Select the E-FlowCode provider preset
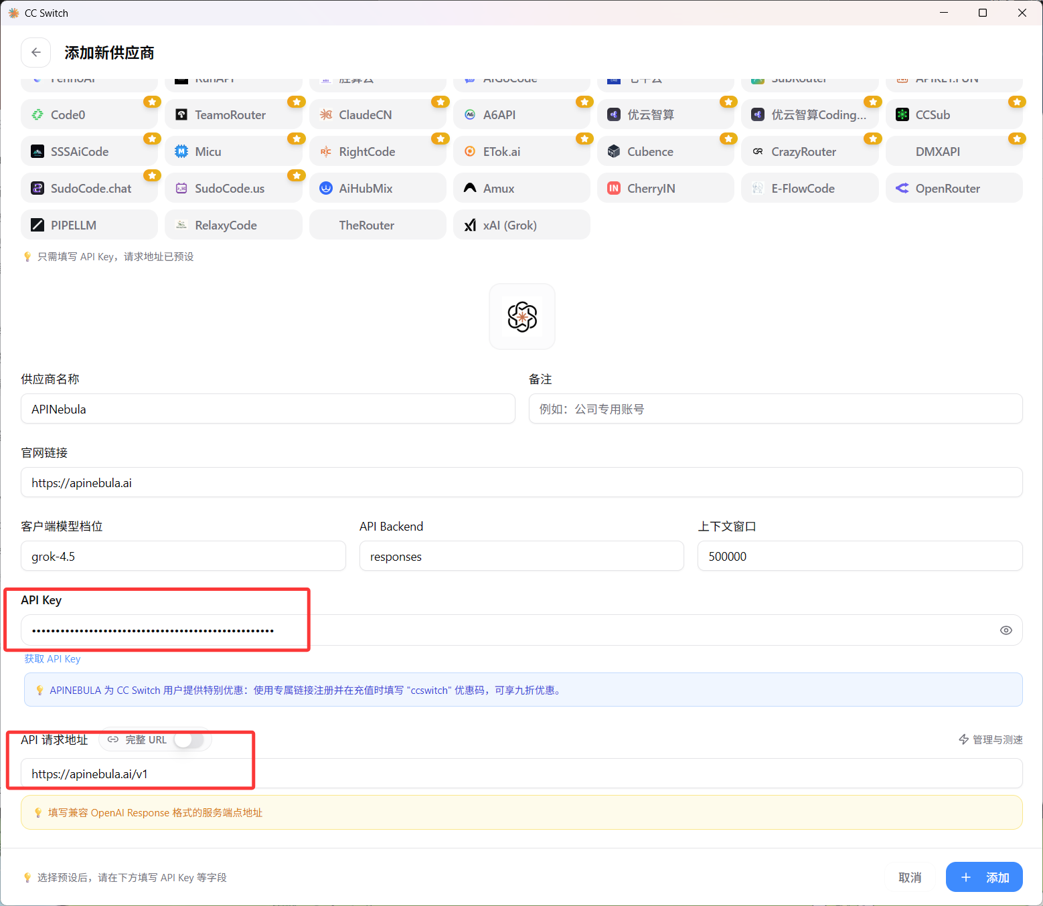Screen dimensions: 1043x906 pos(810,188)
